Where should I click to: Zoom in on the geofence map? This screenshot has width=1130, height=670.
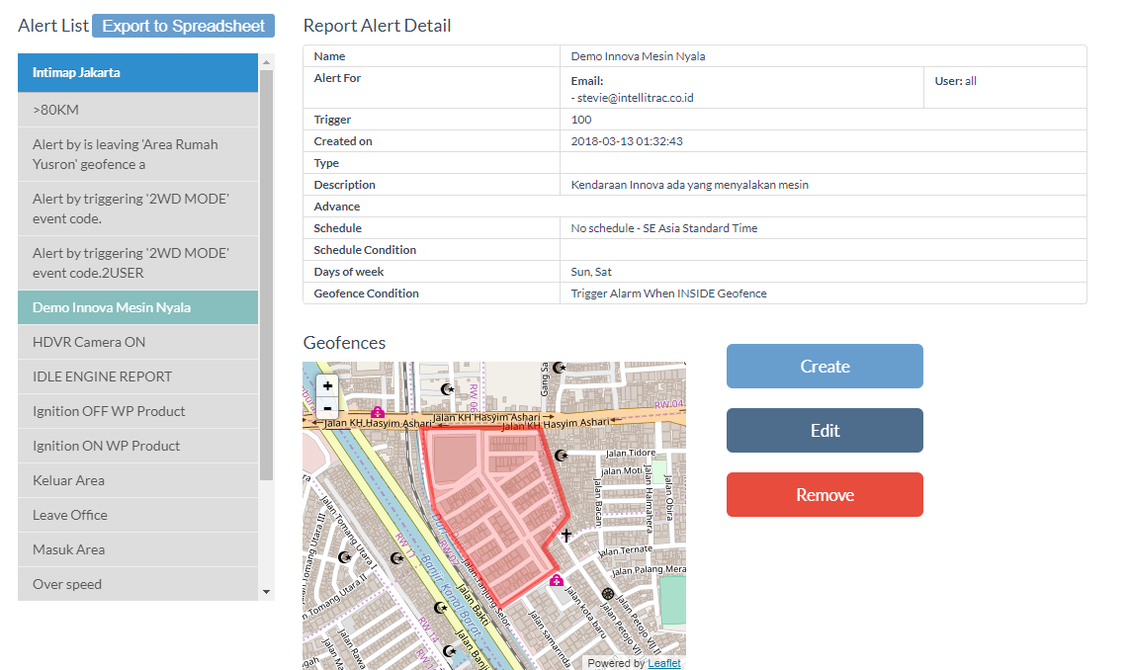[327, 386]
